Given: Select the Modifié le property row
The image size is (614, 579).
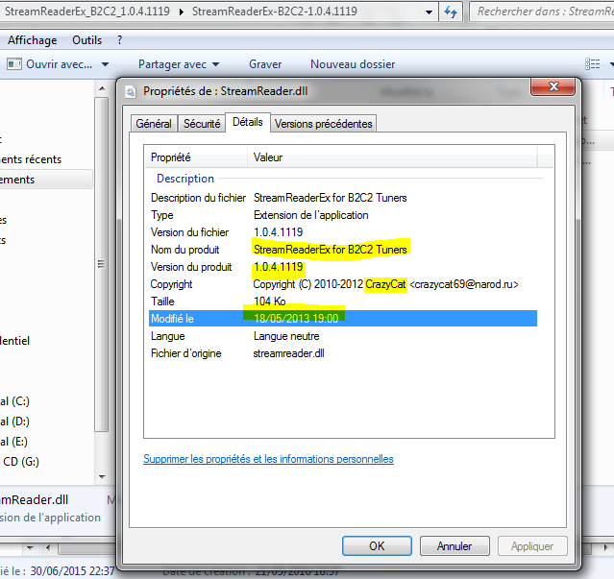Looking at the screenshot, I should (341, 318).
